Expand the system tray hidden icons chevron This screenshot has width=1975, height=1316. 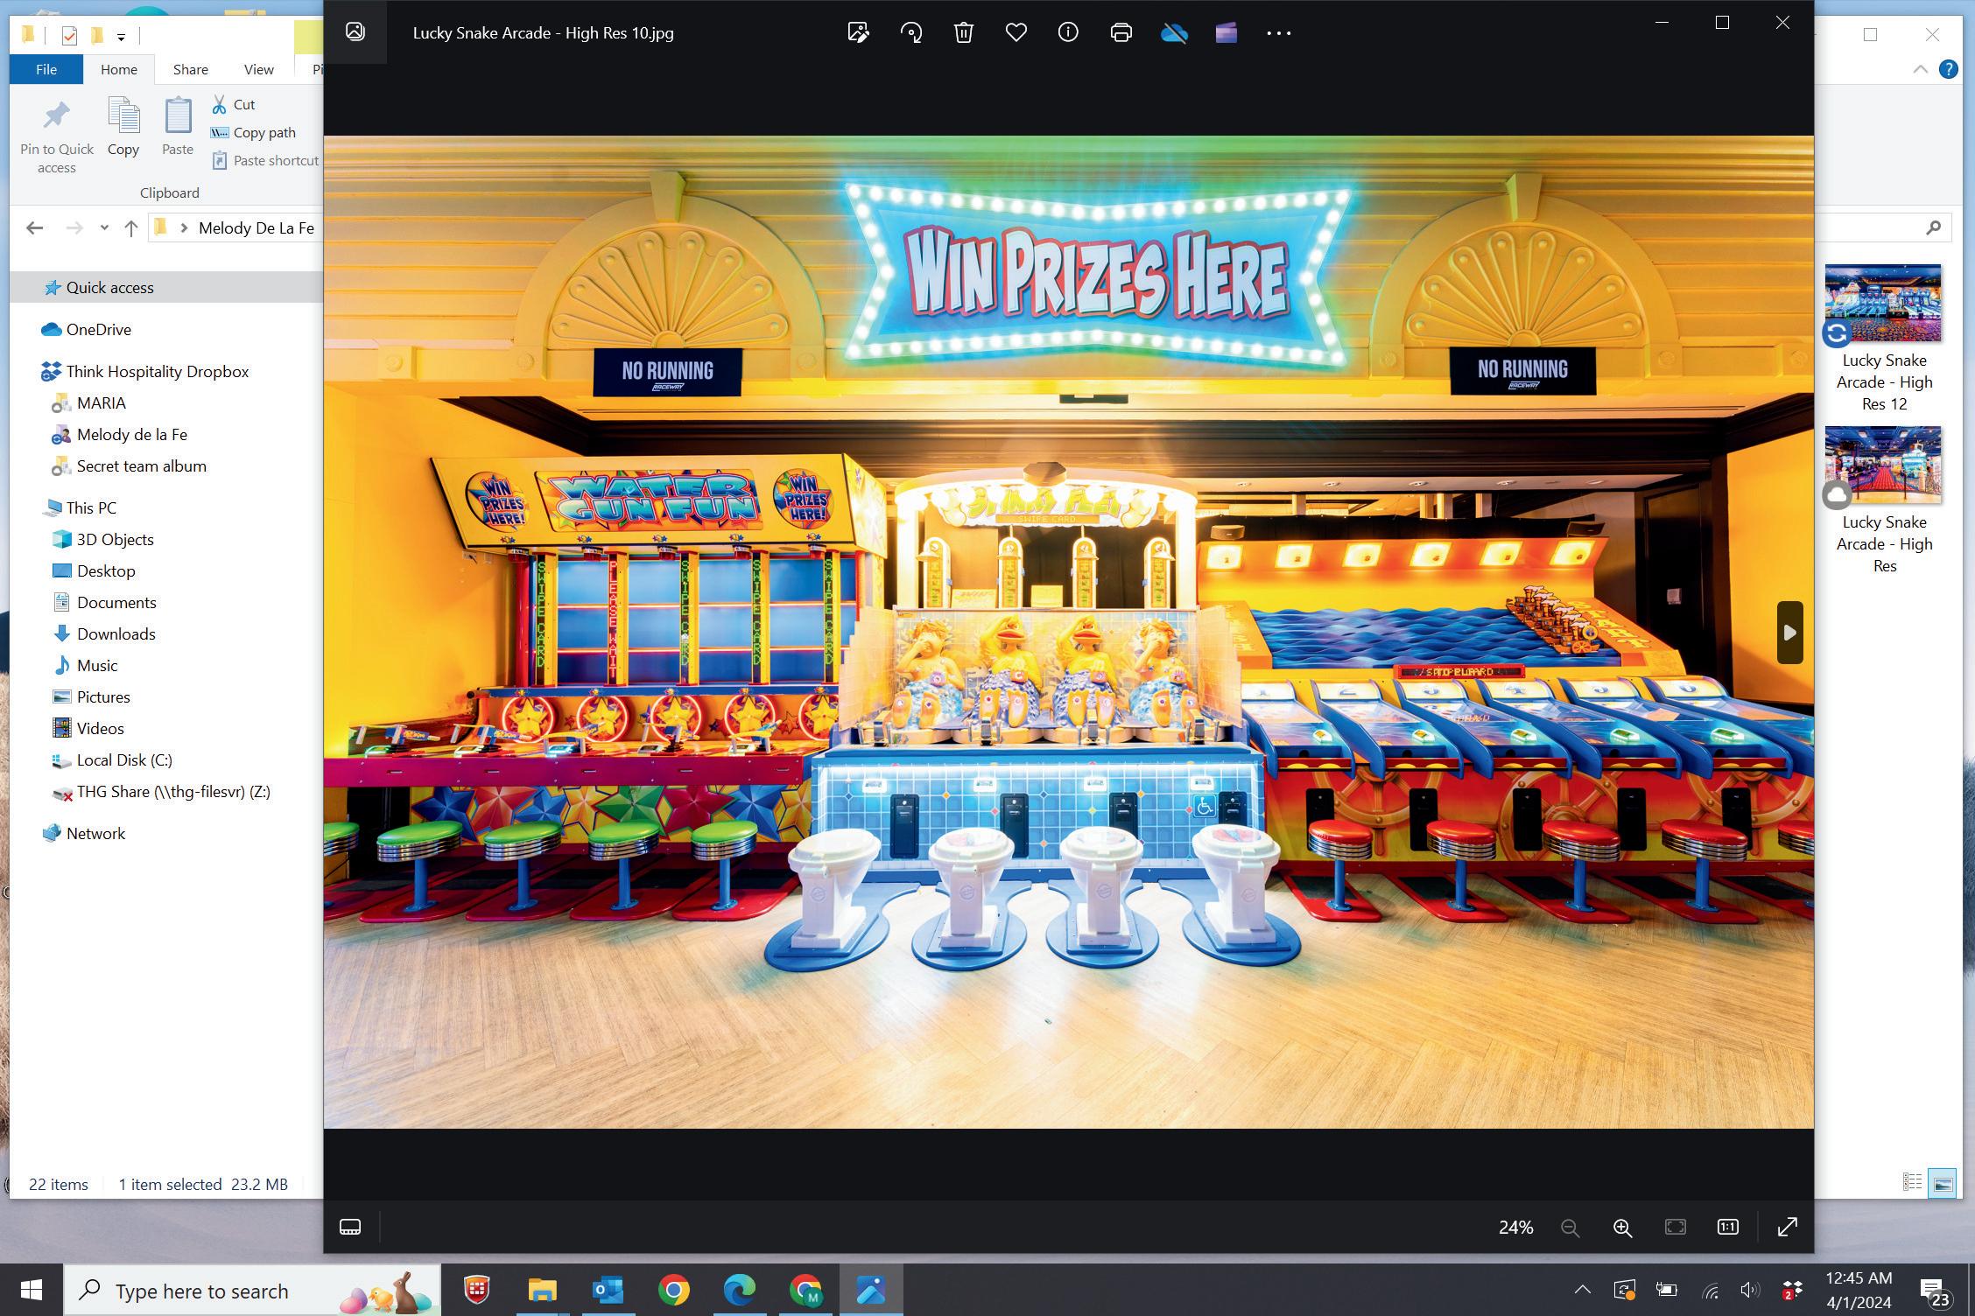tap(1582, 1290)
